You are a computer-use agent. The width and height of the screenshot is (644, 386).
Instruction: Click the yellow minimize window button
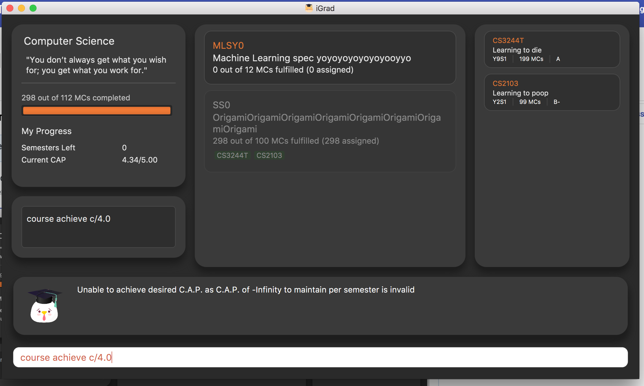click(21, 8)
